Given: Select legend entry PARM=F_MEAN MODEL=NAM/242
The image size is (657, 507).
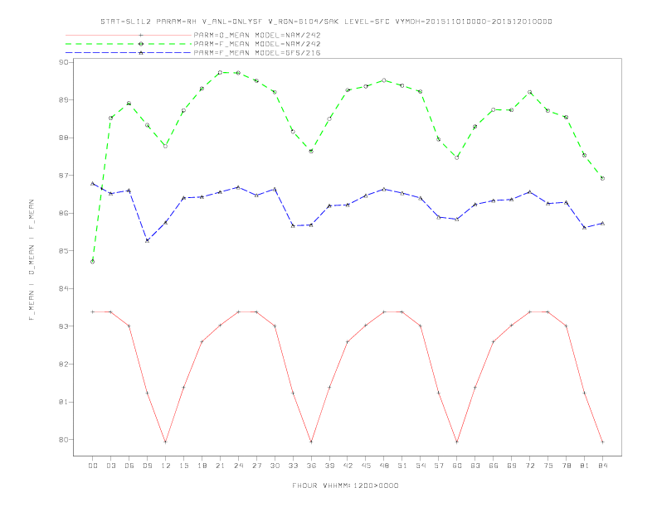Looking at the screenshot, I should pyautogui.click(x=257, y=44).
